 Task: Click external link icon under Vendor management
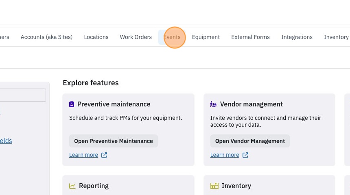pyautogui.click(x=245, y=155)
